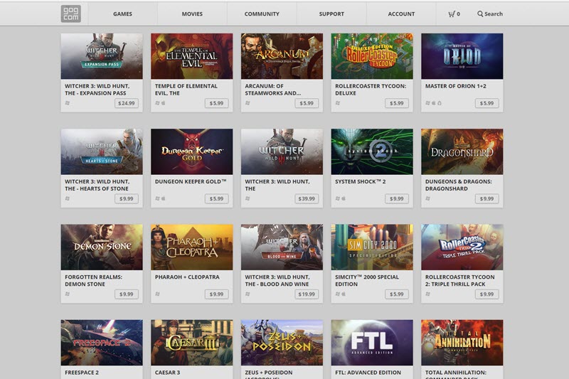Click the title "FORGOTTEN REALMS: DEMON STONE"
The width and height of the screenshot is (569, 379).
pos(94,280)
